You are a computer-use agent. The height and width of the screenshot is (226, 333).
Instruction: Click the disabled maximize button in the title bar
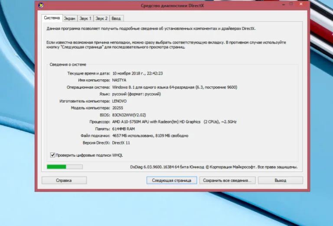coord(291,4)
